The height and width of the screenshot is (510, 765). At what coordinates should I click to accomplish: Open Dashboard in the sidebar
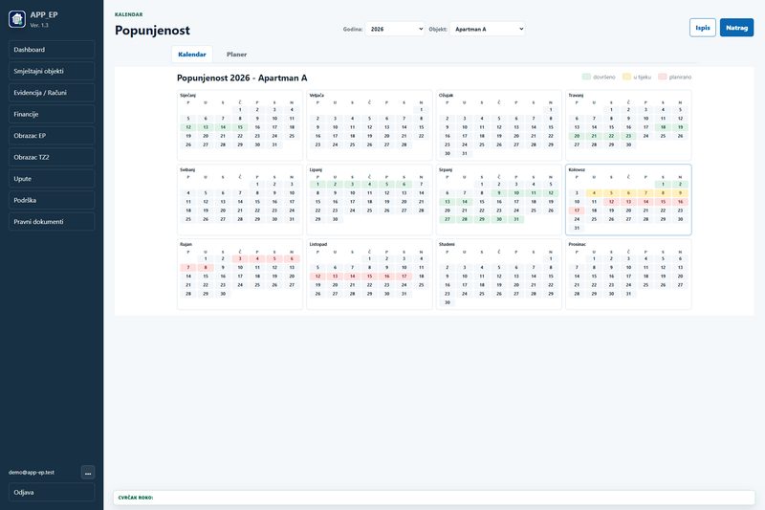click(x=52, y=50)
